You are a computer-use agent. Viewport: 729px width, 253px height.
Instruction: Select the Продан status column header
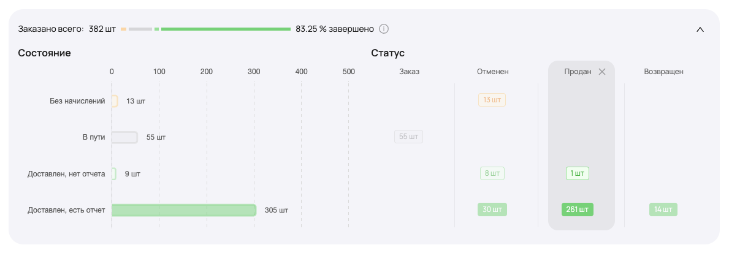tap(578, 72)
